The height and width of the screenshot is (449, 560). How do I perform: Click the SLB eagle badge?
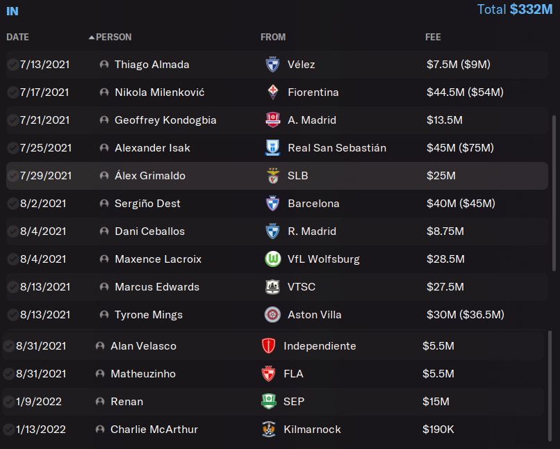273,176
